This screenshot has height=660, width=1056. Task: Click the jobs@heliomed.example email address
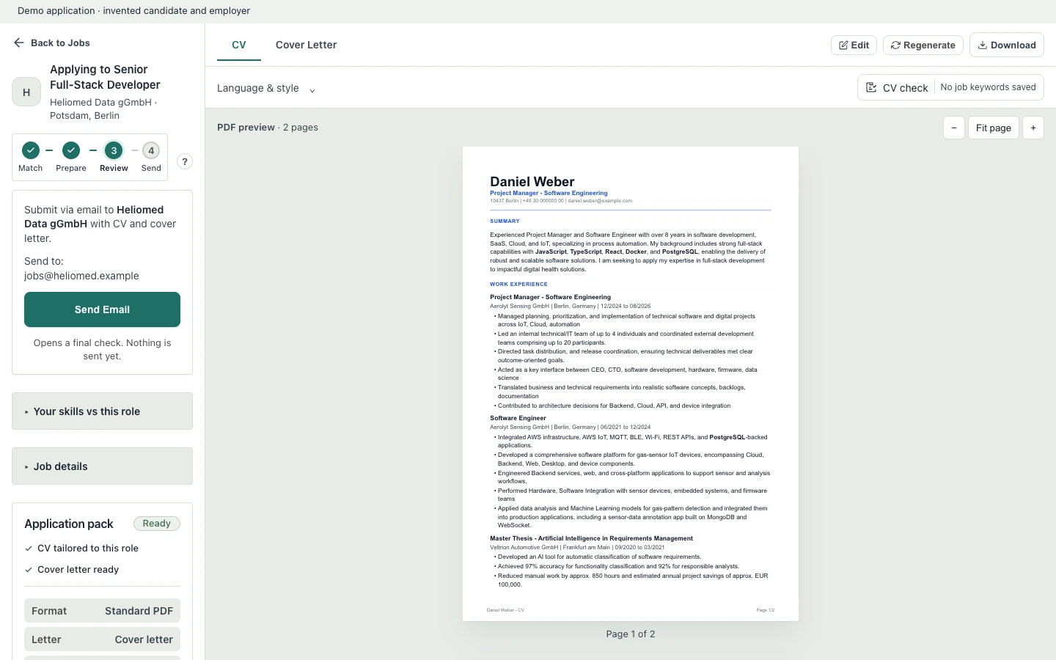[x=81, y=276]
